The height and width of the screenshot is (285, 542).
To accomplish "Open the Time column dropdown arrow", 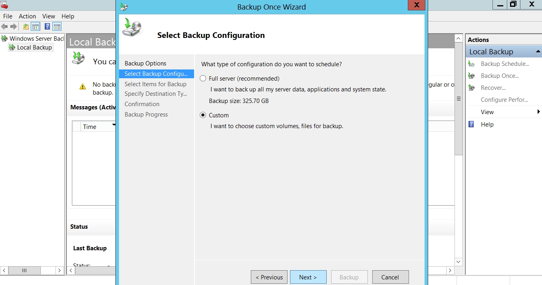I will (x=114, y=125).
